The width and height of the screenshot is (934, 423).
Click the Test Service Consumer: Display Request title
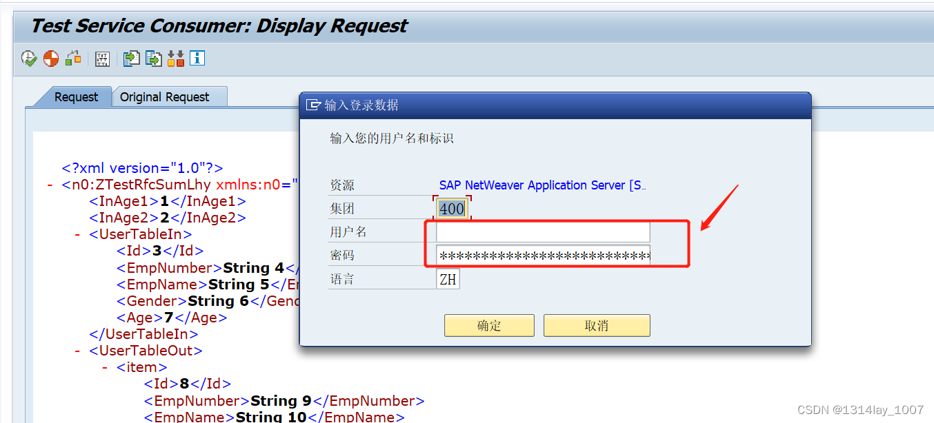(219, 26)
